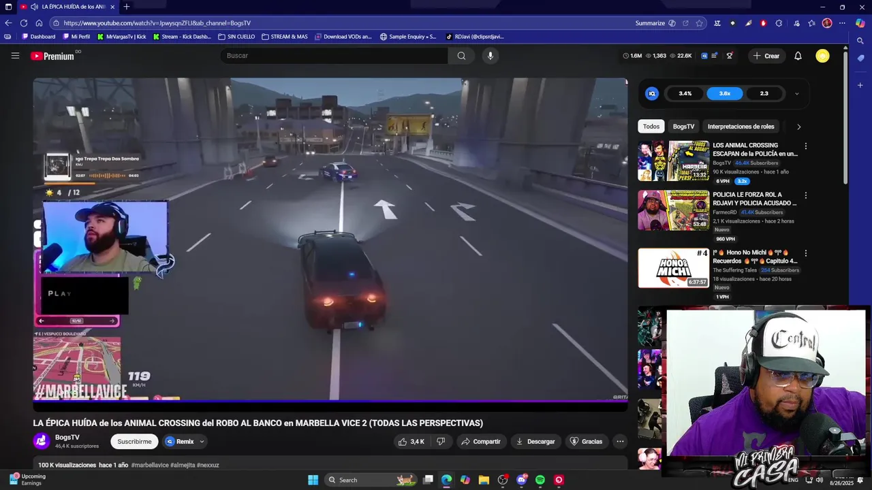Like the video with 3,4 K thumbs up
Viewport: 872px width, 490px height.
pos(411,442)
